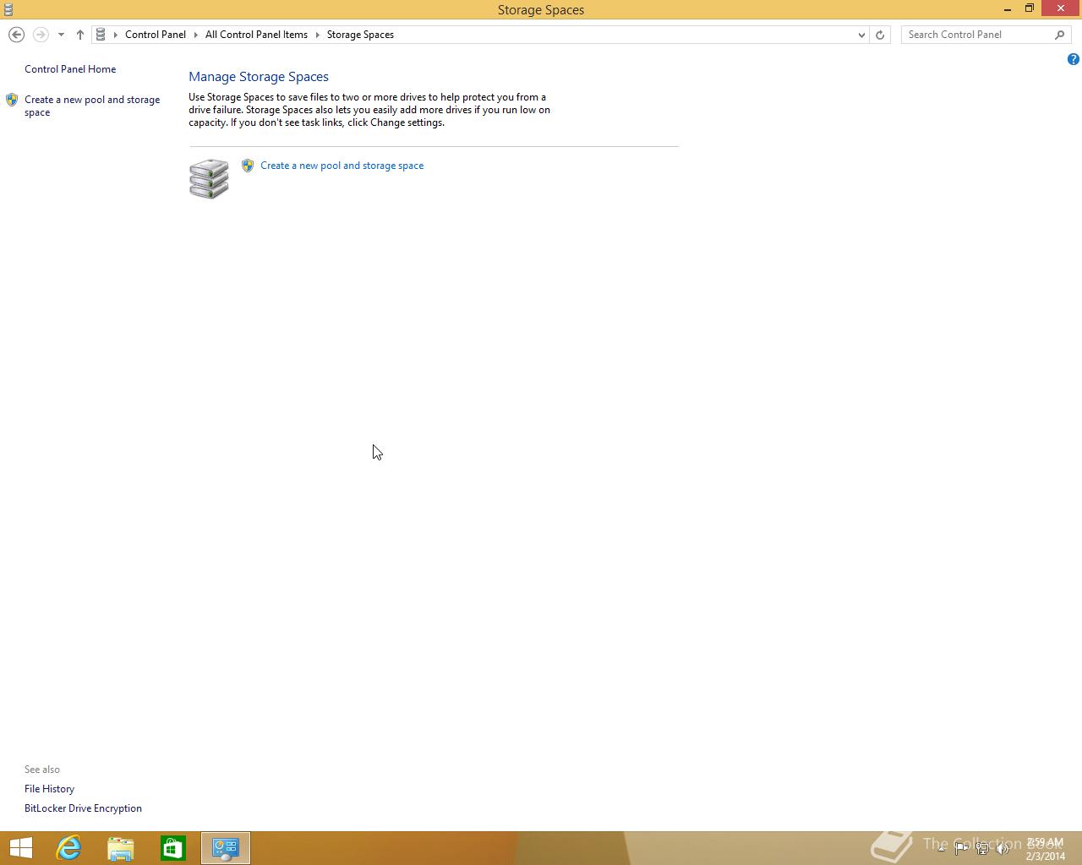Open Action Center flag icon

961,848
